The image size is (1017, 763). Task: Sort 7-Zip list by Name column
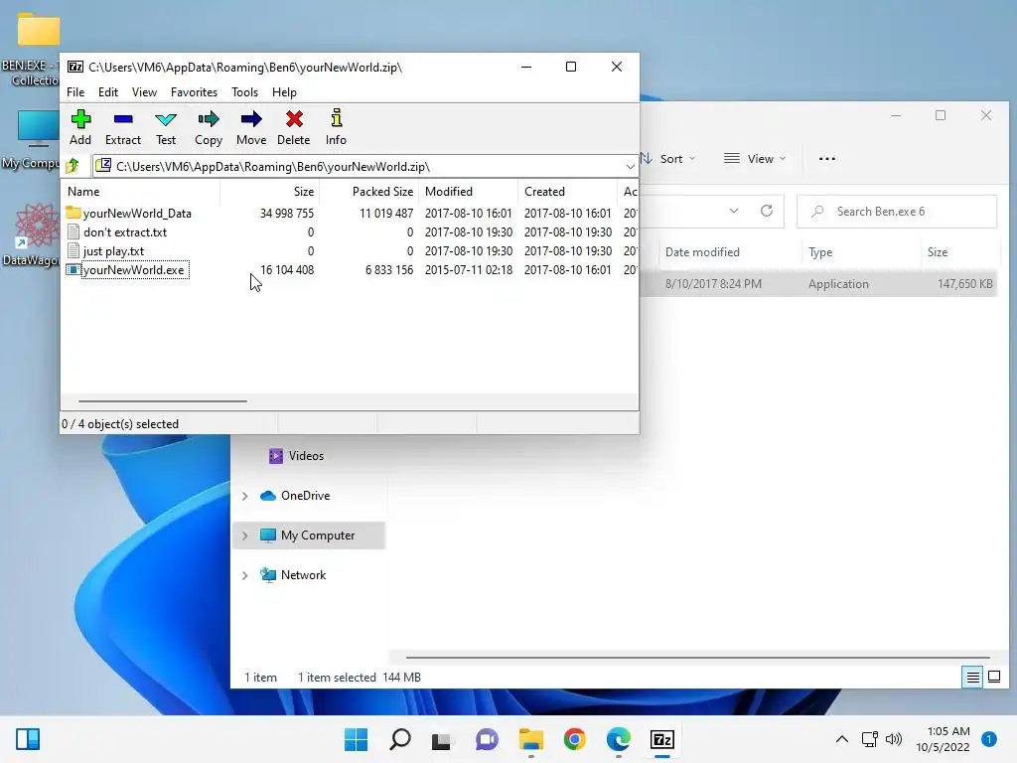140,192
